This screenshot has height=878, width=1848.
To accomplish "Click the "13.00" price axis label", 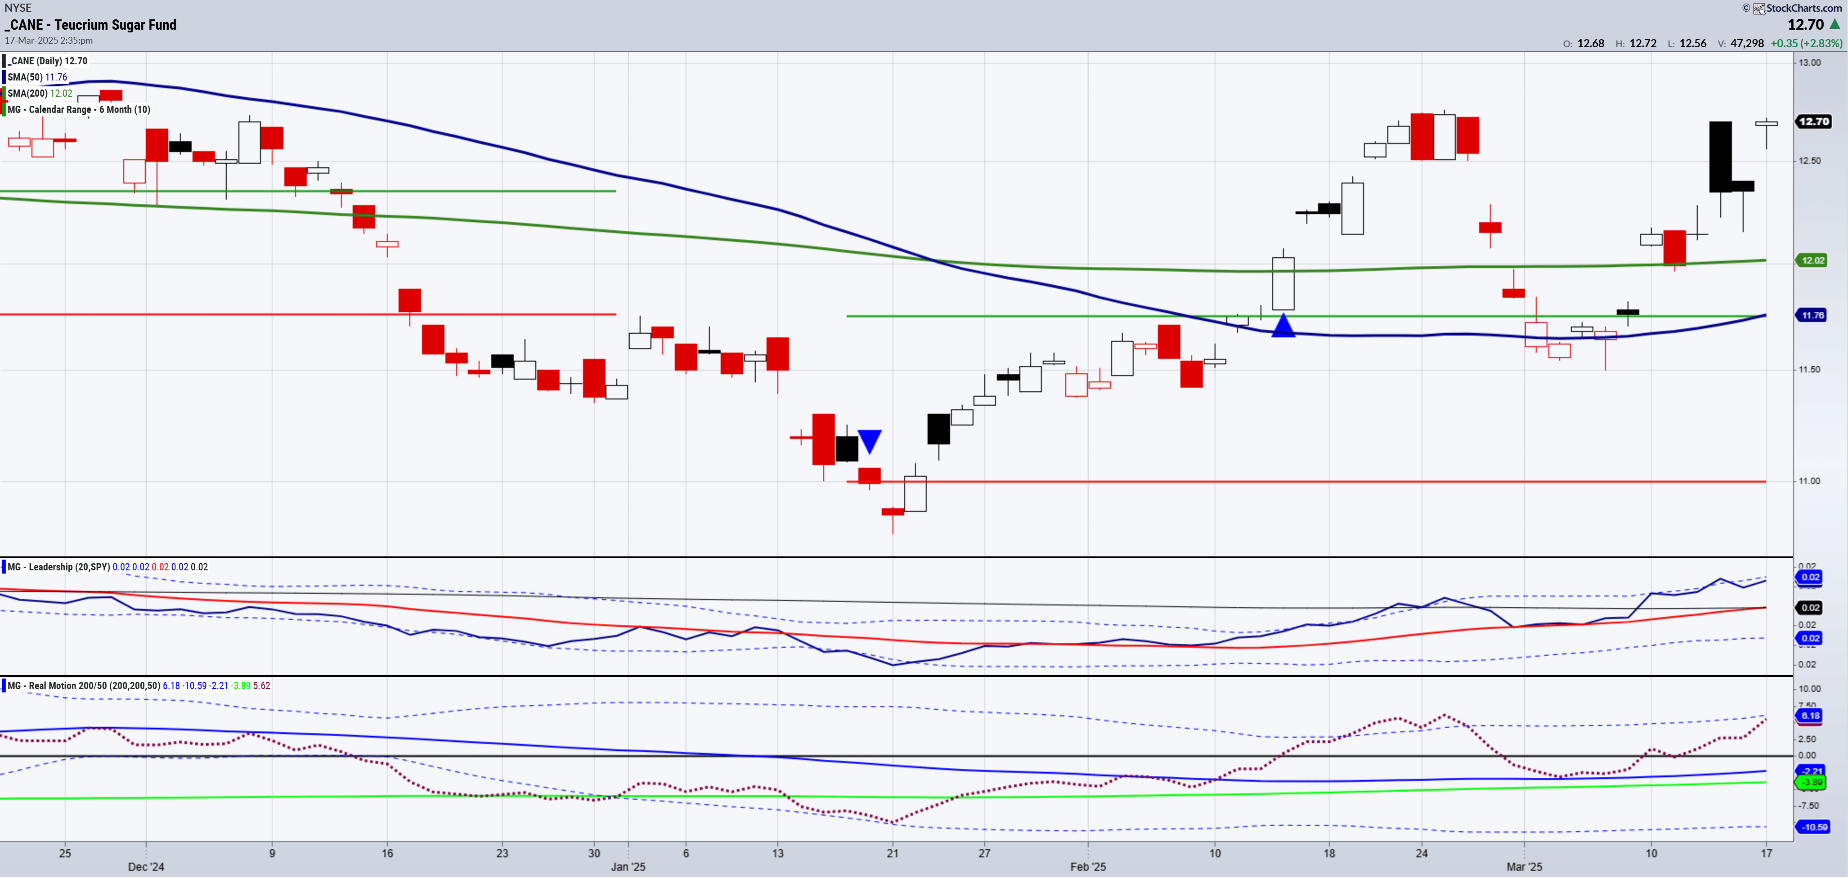I will tap(1809, 63).
